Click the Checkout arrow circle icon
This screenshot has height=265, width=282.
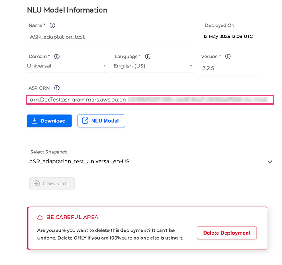point(37,183)
